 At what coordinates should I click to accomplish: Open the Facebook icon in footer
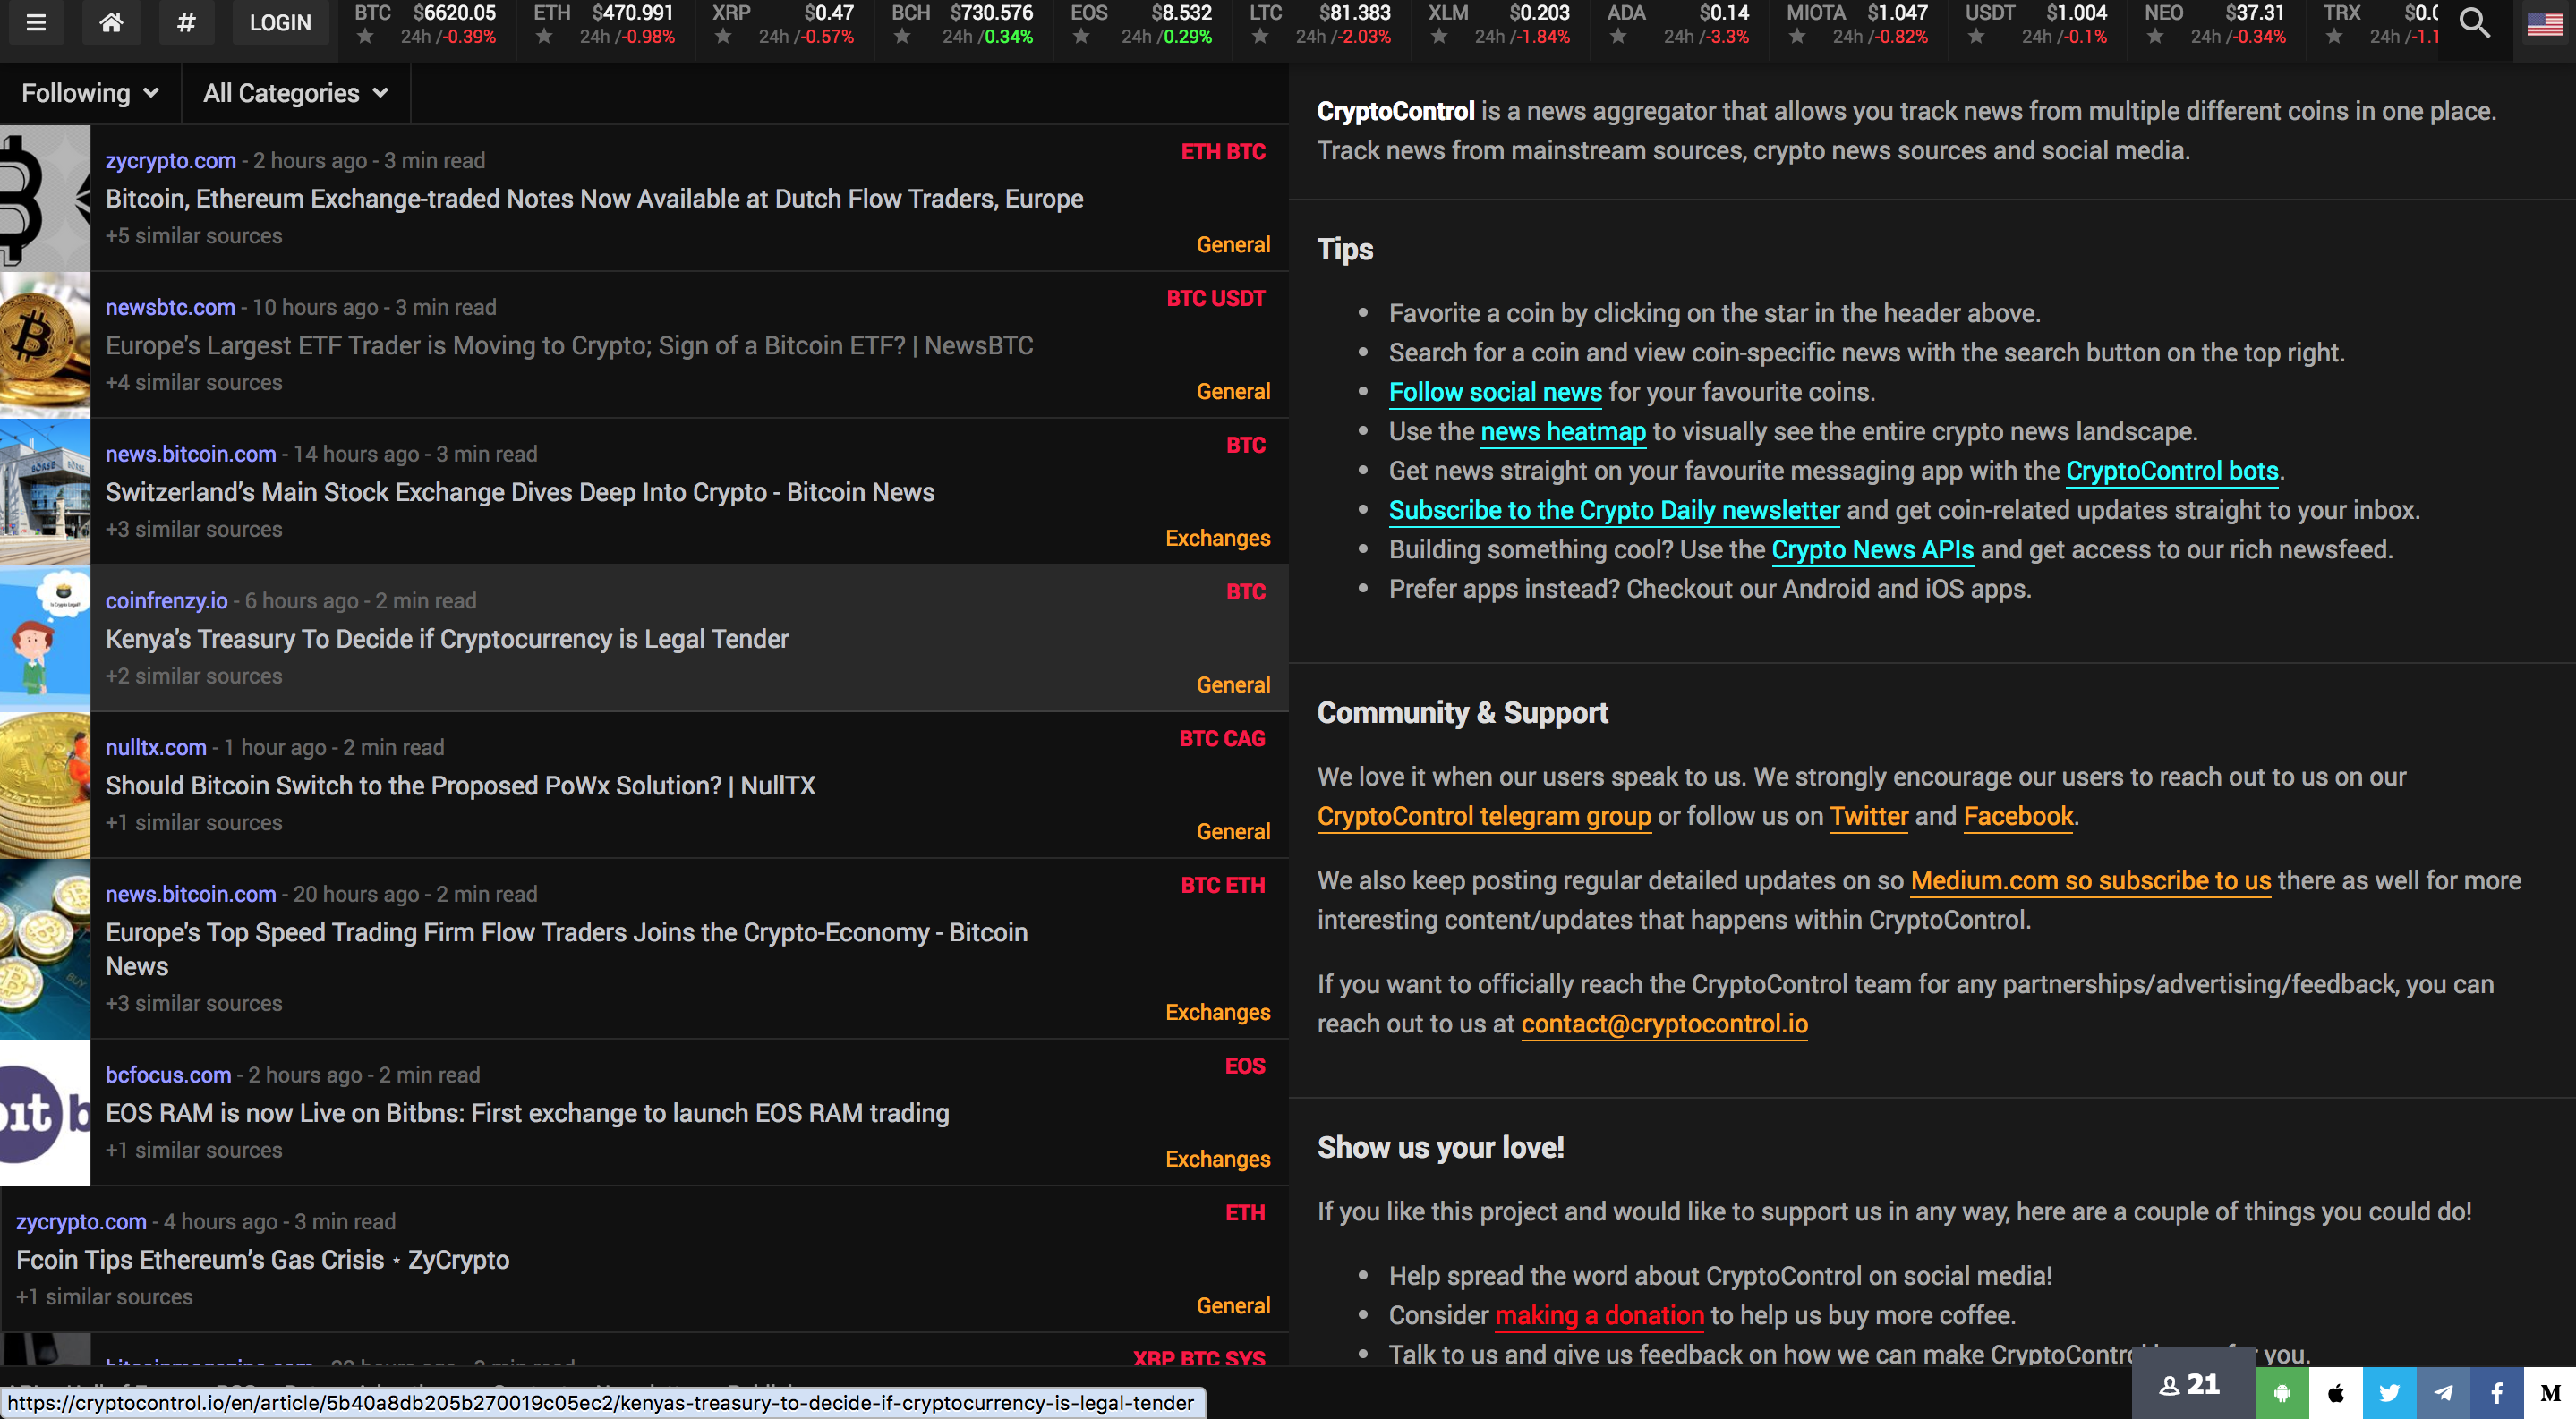pos(2496,1392)
